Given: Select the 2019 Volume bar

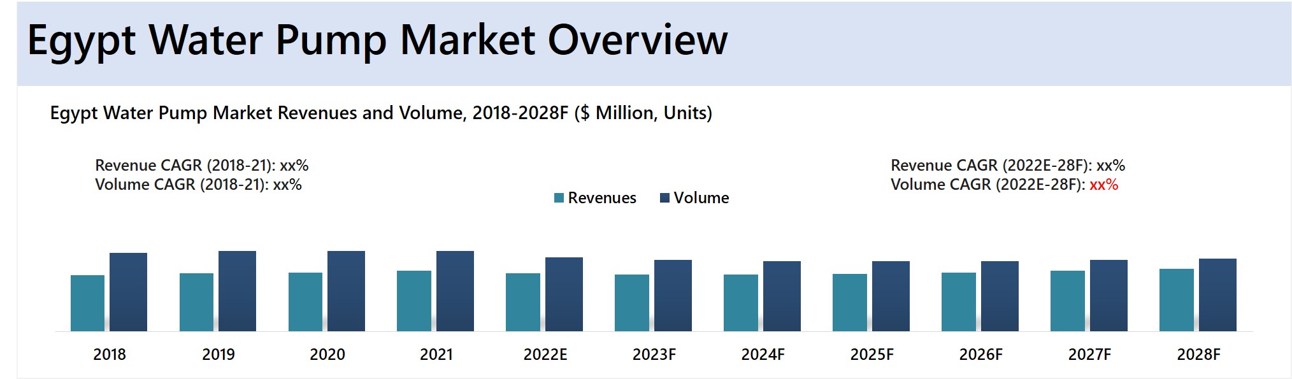Looking at the screenshot, I should tap(237, 291).
